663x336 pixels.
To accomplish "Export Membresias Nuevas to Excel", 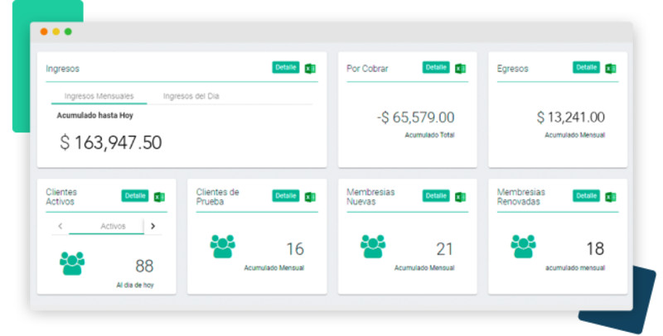I will [x=460, y=197].
